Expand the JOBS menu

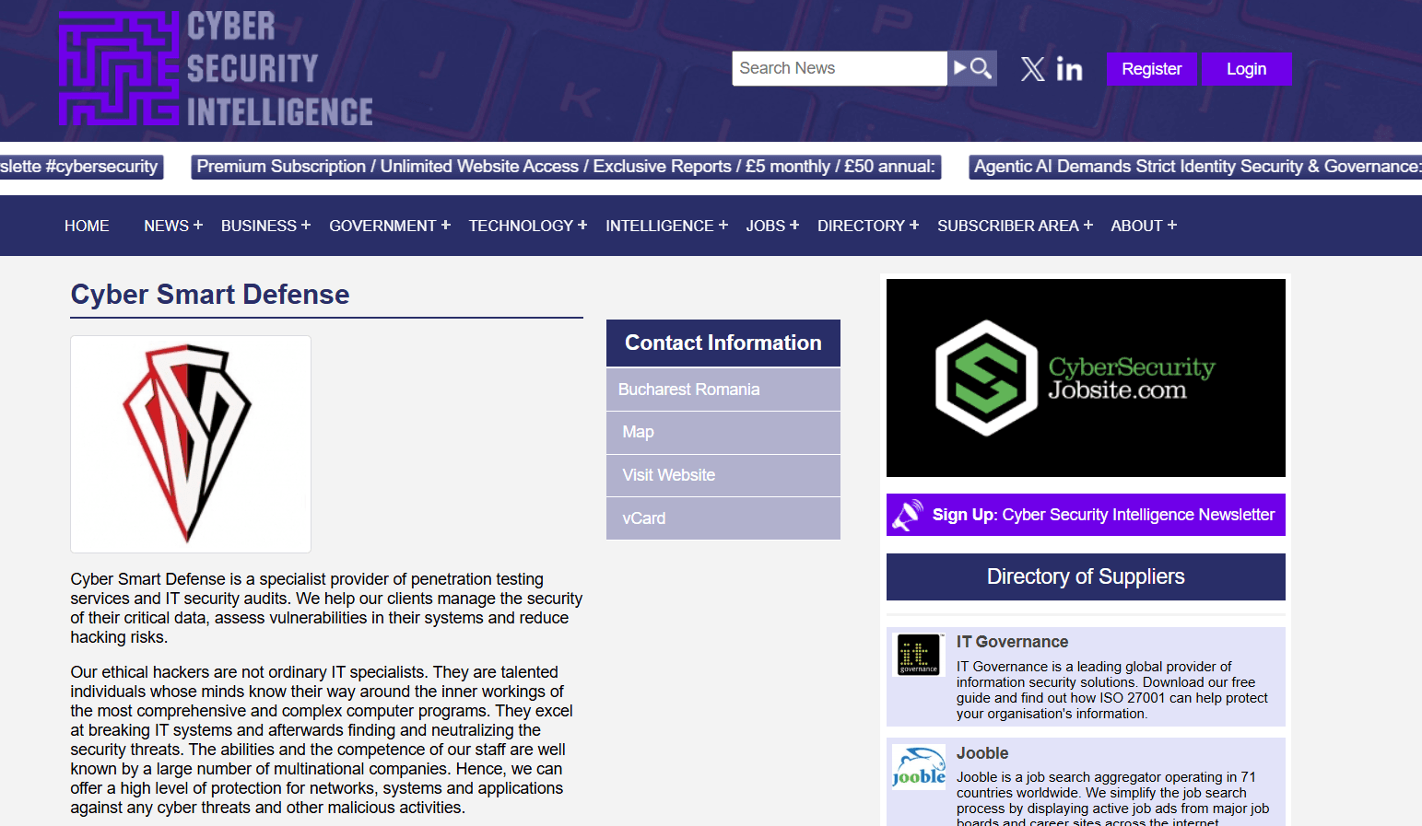click(x=772, y=226)
